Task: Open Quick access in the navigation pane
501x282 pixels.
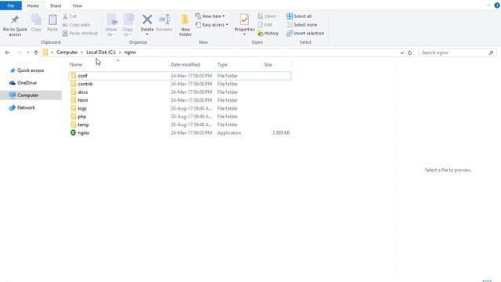Action: [27, 70]
